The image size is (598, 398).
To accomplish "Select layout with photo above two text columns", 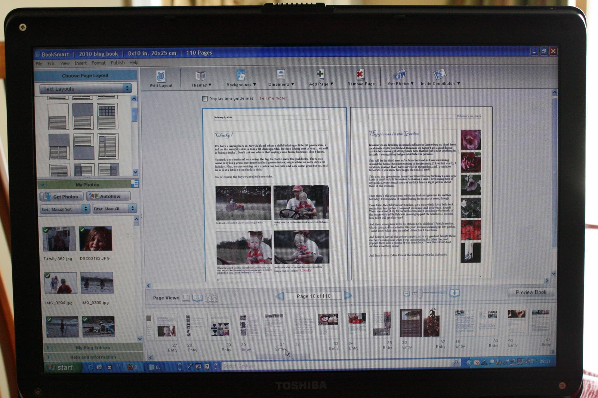I will point(59,147).
